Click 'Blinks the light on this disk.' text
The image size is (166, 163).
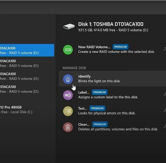[99, 81]
